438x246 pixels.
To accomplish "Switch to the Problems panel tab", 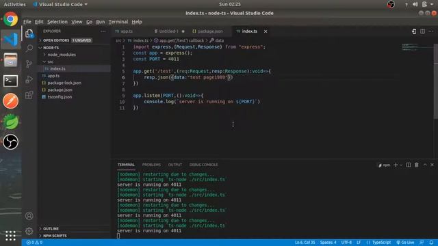I will (x=151, y=165).
